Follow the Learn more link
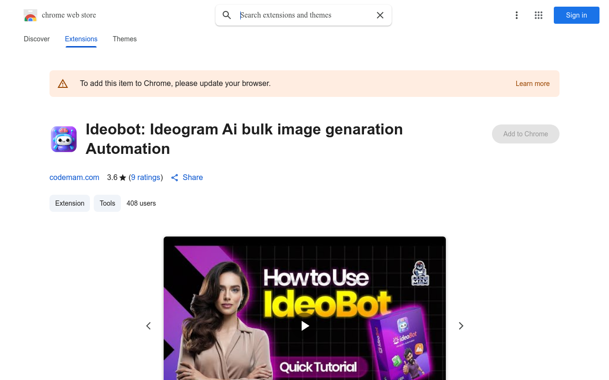Screen dimensions: 609x380 tap(532, 84)
